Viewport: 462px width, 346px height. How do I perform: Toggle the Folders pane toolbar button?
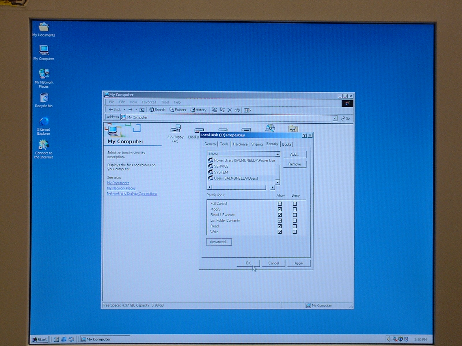(178, 110)
